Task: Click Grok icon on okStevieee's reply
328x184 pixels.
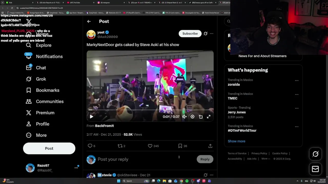Action: pos(206,175)
